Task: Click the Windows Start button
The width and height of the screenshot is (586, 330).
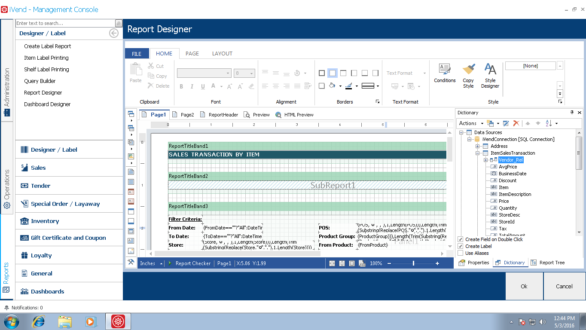Action: 12,321
